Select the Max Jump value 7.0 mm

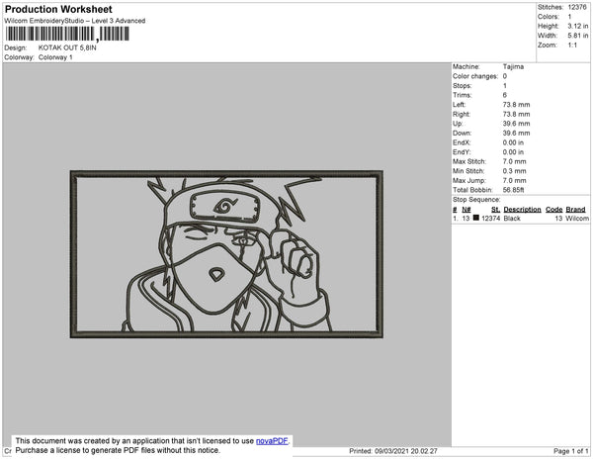pos(514,180)
